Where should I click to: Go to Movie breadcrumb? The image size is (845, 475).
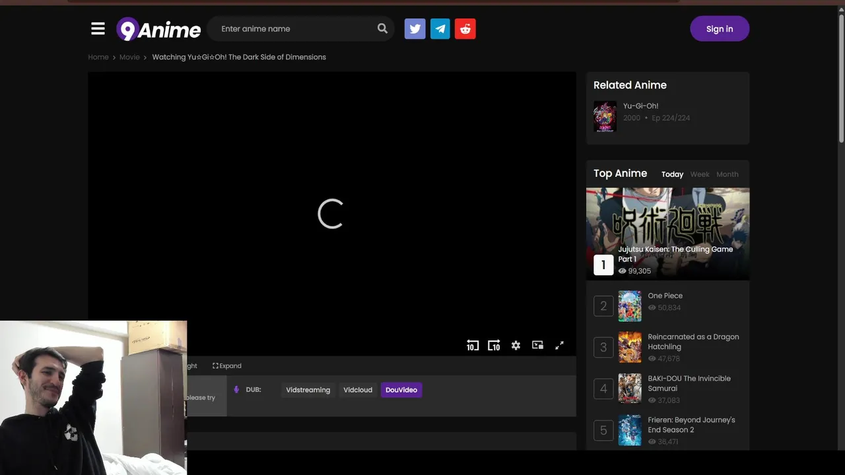coord(129,57)
